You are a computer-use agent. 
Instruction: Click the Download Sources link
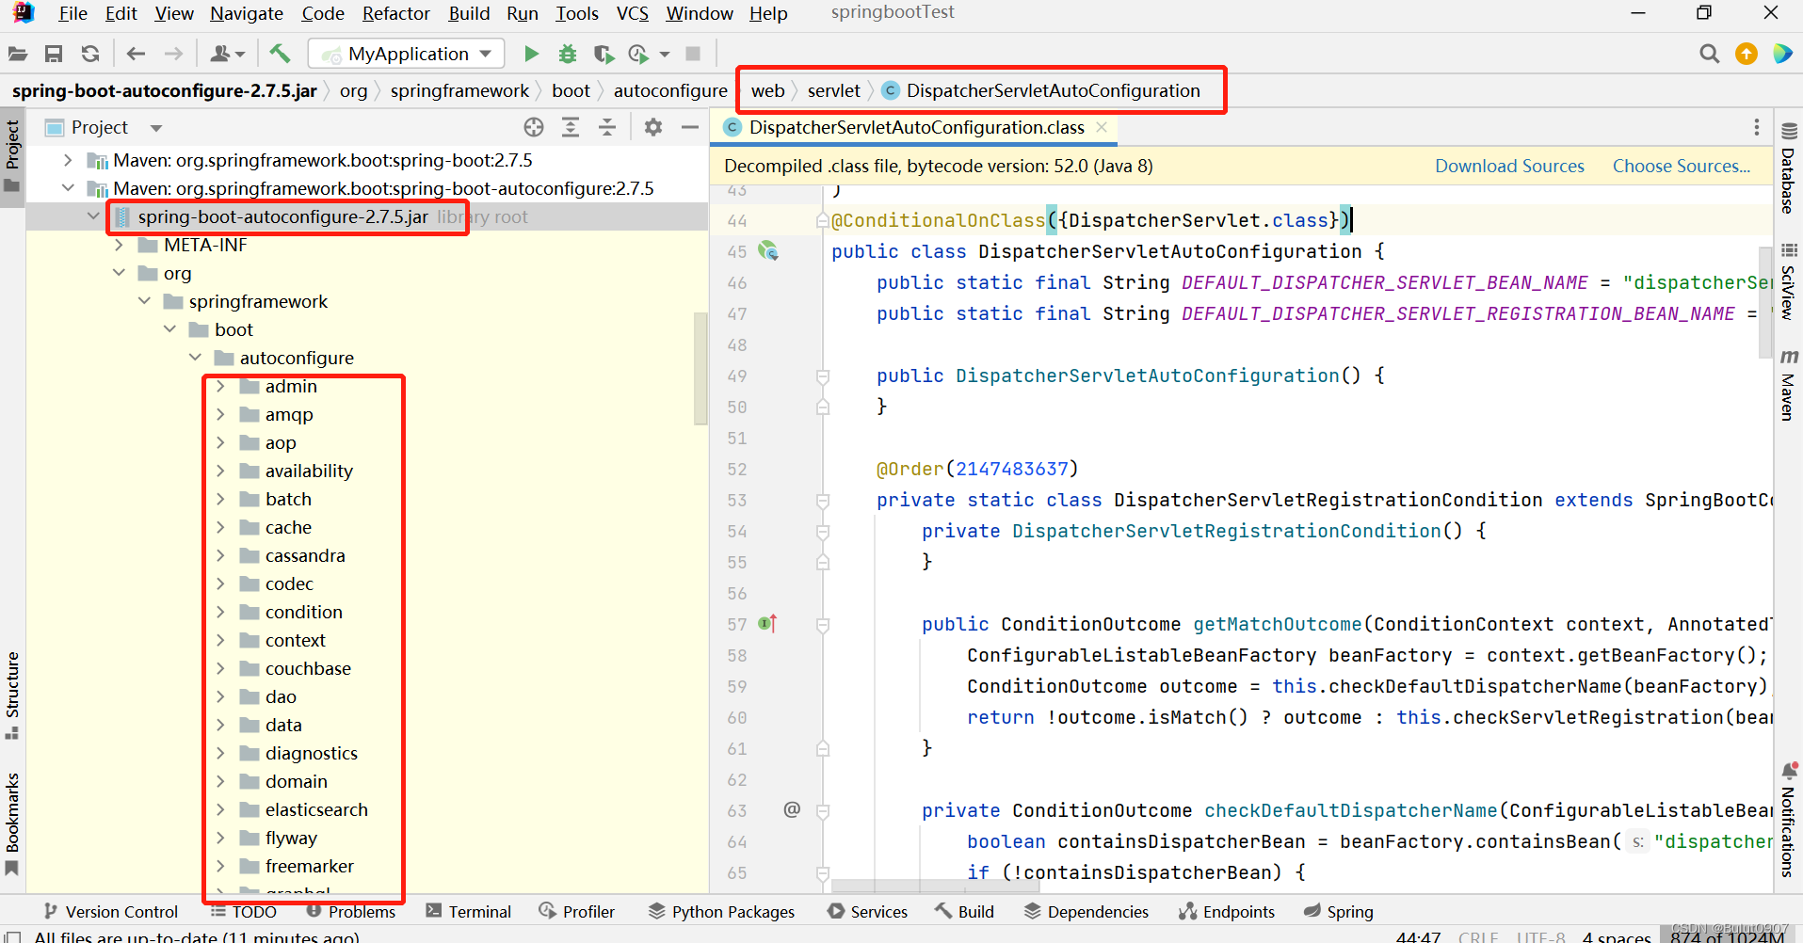point(1508,166)
